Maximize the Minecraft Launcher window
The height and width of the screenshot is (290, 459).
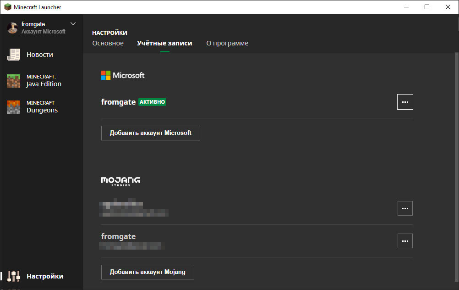[x=427, y=7]
